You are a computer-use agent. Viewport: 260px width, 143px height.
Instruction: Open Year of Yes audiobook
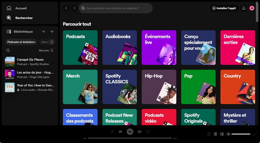30,87
